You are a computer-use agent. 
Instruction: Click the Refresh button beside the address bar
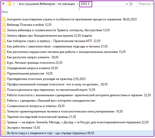[x=131, y=4]
